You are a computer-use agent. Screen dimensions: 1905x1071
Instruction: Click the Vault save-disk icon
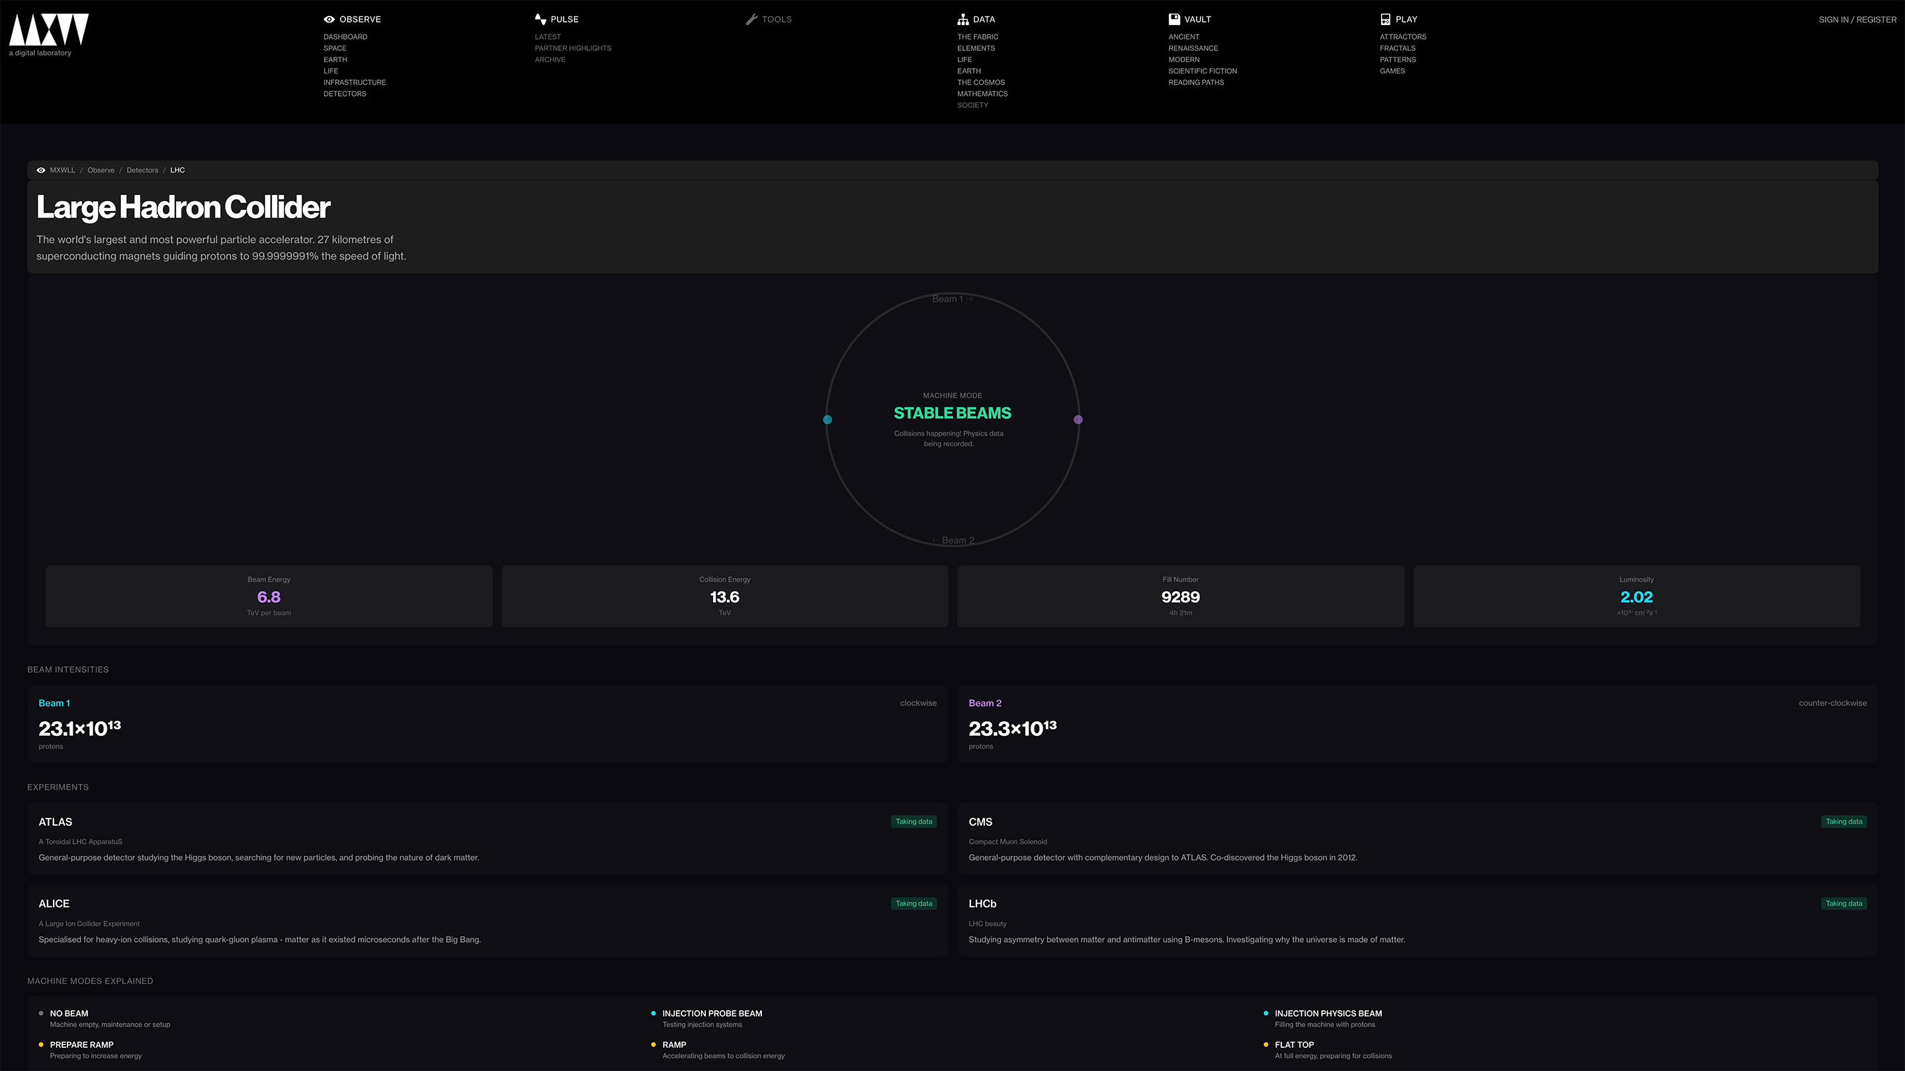1173,19
